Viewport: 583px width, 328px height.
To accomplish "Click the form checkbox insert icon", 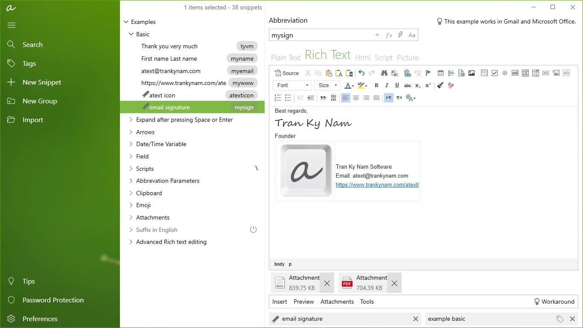I will (494, 73).
